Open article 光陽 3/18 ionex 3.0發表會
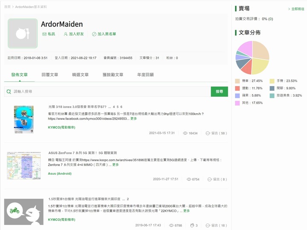 [x=77, y=107]
